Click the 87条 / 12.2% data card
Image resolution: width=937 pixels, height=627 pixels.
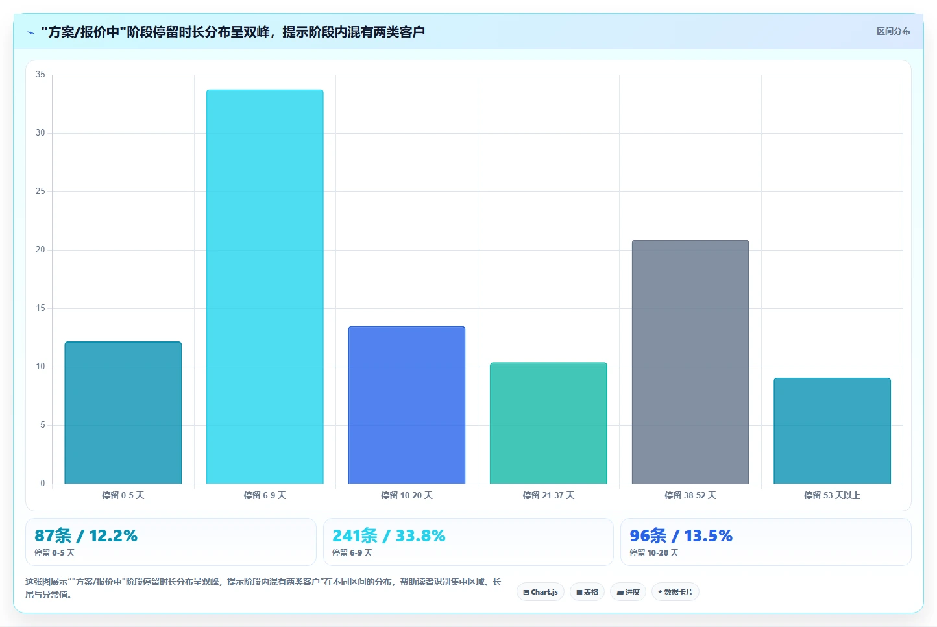pyautogui.click(x=171, y=542)
